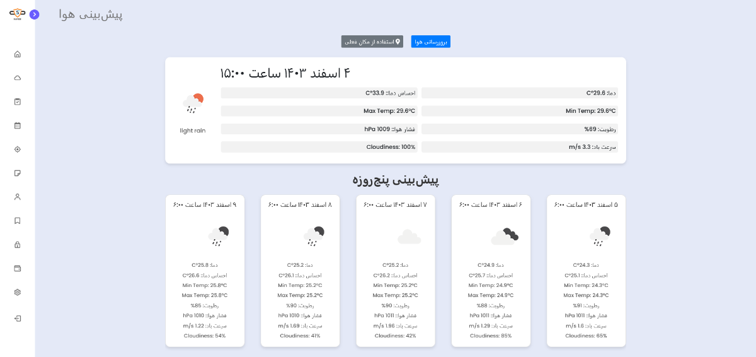
Task: Click the دما: 25.8°C value
Action: (x=205, y=265)
